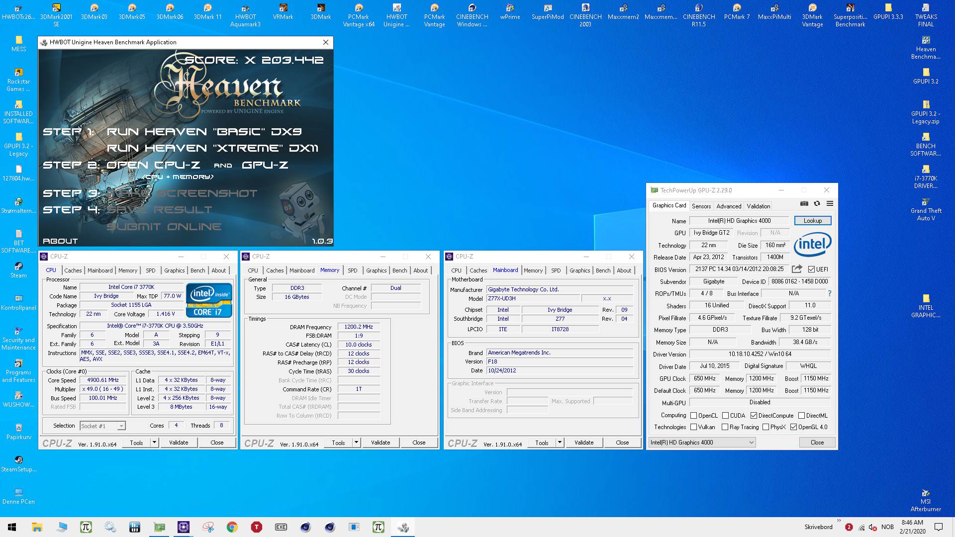This screenshot has width=955, height=537.
Task: Click Run Heaven "Xtreme" DX11
Action: [212, 148]
